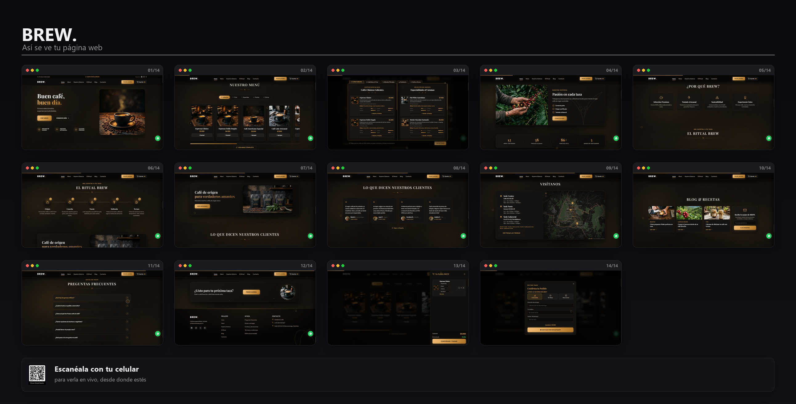This screenshot has height=404, width=796.
Task: Click the QR code at the bottom
Action: [37, 375]
